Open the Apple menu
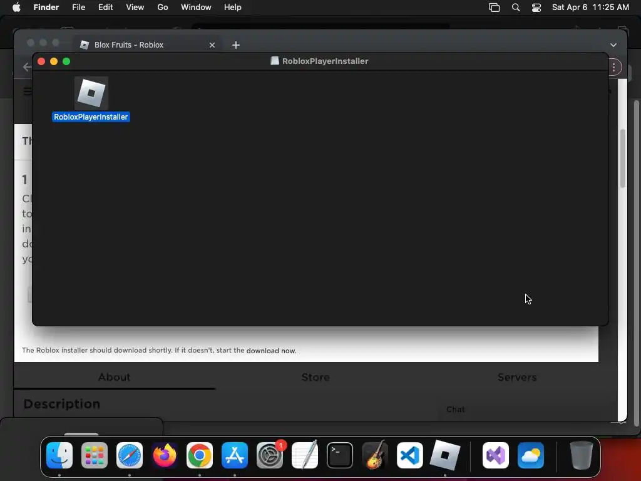Screen dimensions: 641x481 click(16, 8)
